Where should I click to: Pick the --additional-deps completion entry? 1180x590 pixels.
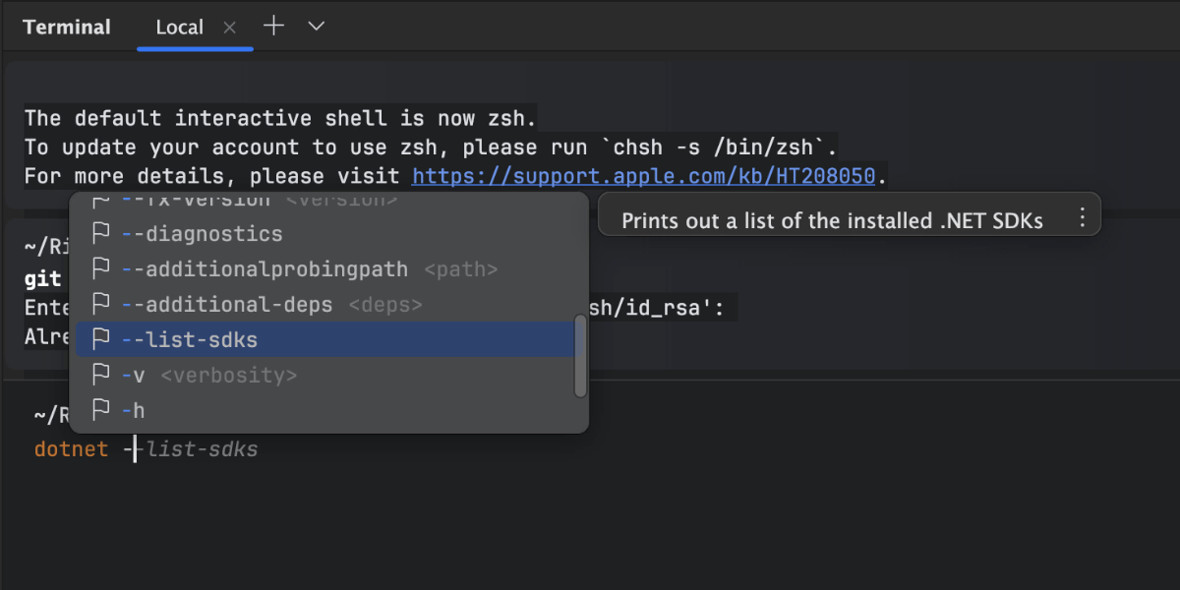[227, 305]
